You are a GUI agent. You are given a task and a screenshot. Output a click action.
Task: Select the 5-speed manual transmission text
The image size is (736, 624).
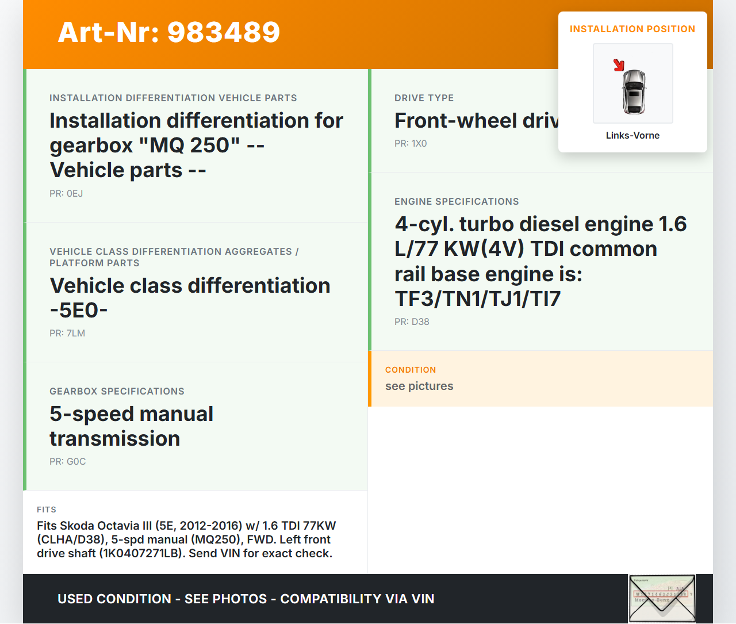(131, 426)
